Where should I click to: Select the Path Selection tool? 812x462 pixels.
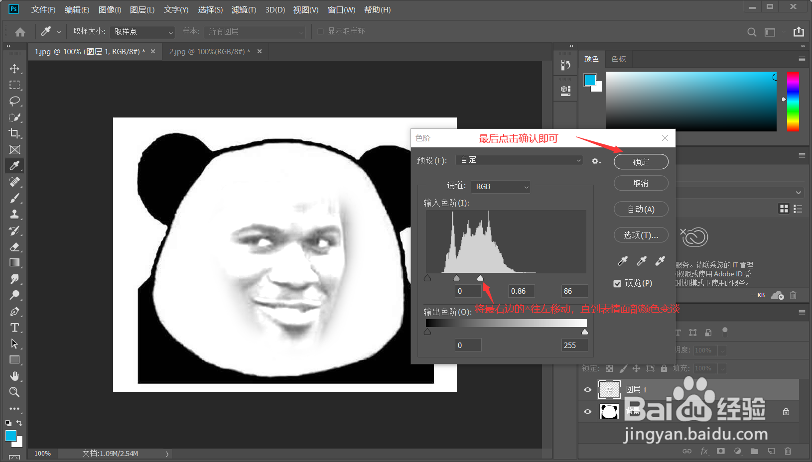pyautogui.click(x=14, y=344)
